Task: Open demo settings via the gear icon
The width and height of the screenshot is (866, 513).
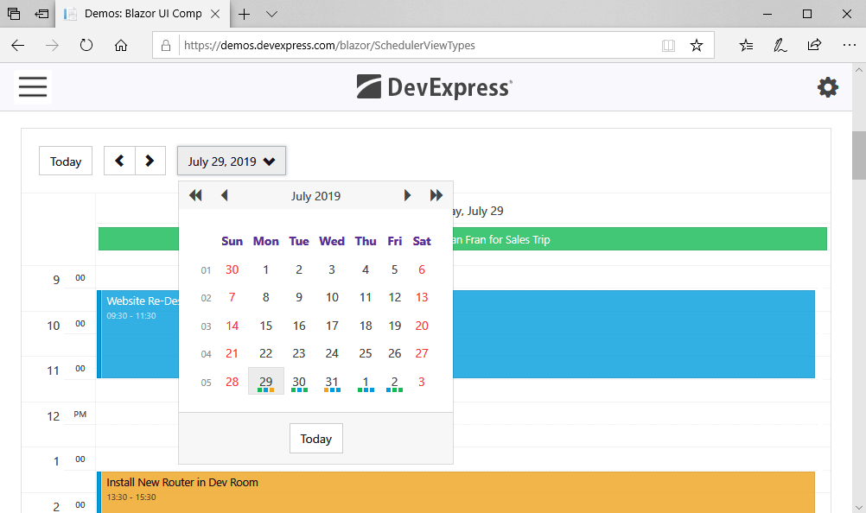Action: [827, 86]
